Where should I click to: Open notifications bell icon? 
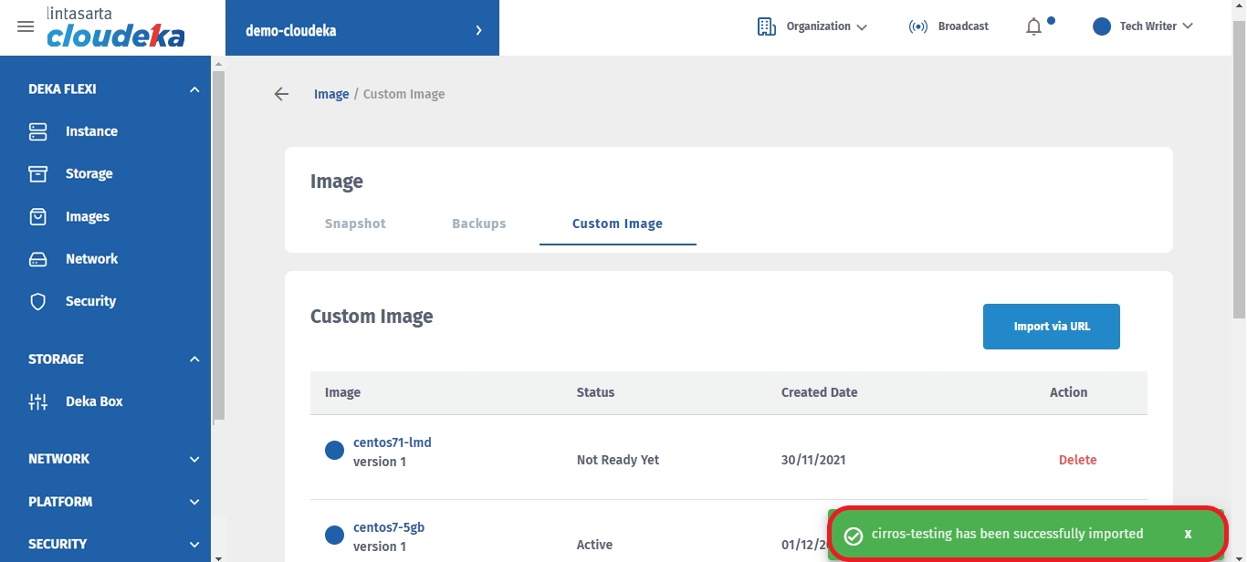[x=1033, y=26]
